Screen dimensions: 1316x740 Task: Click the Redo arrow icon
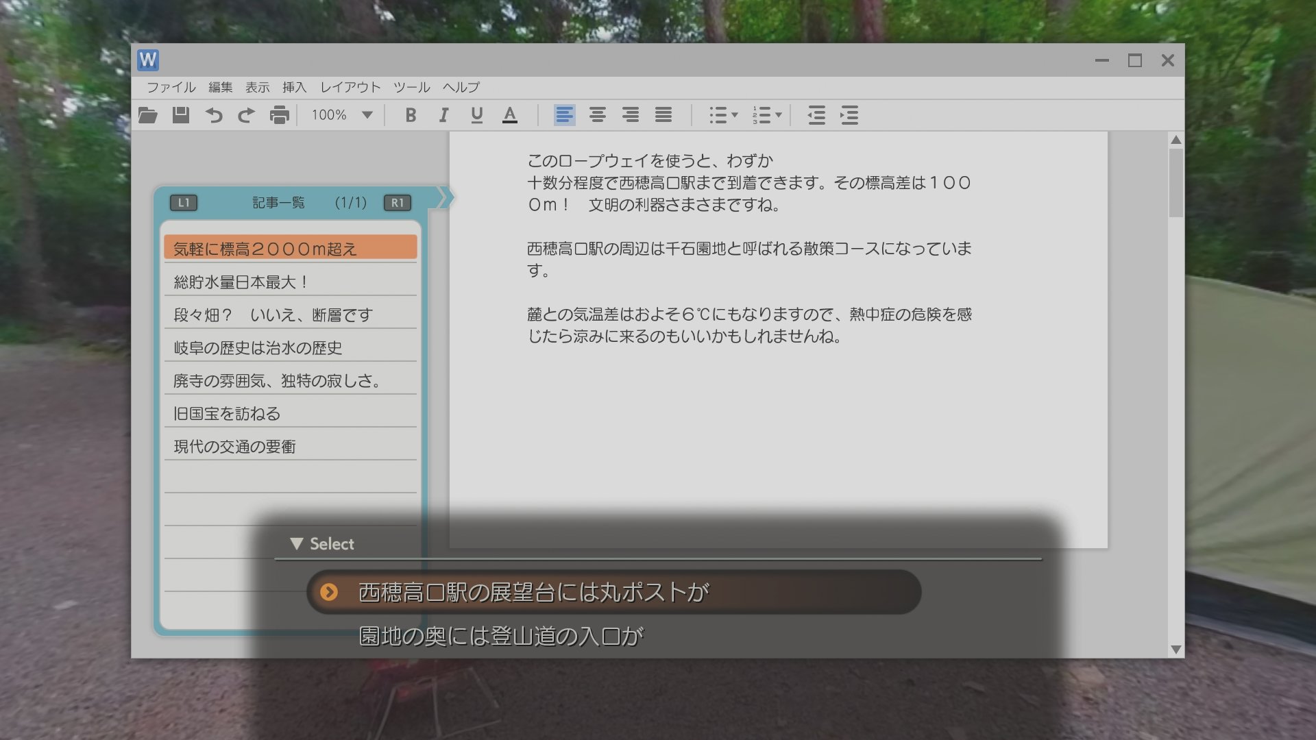[x=246, y=115]
